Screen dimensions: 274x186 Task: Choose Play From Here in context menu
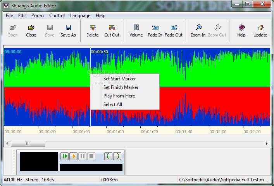(125, 96)
